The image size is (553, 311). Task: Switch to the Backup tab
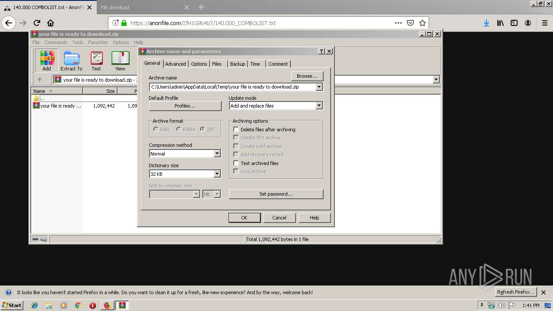point(238,64)
